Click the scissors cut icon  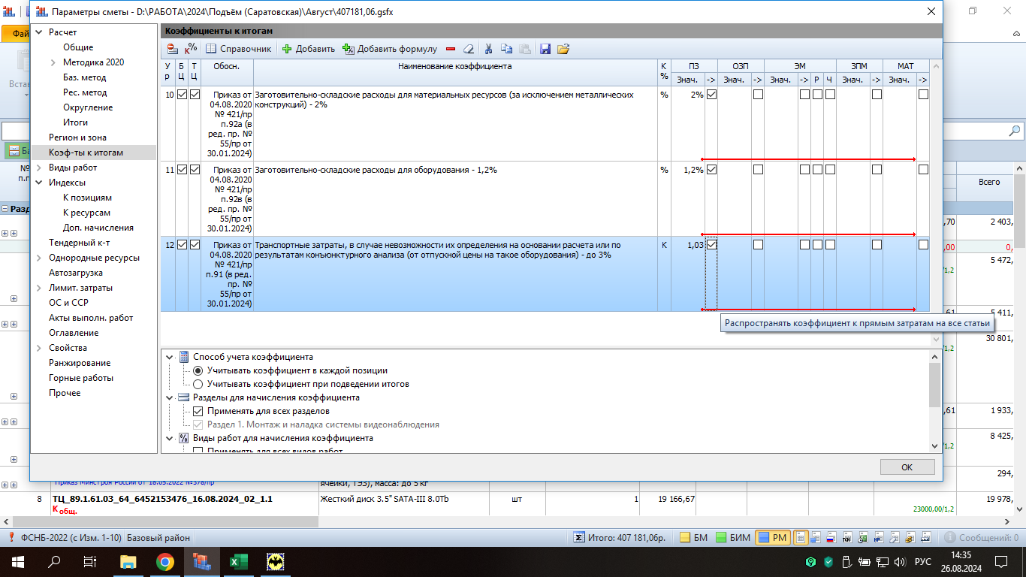pos(488,49)
